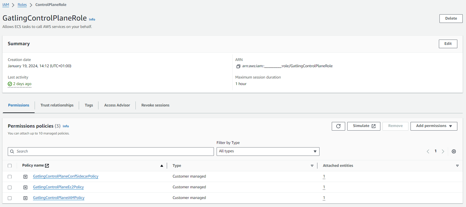The width and height of the screenshot is (466, 207).
Task: Open the GatlingControlPlaneEc2Policy policy link
Action: pos(58,187)
